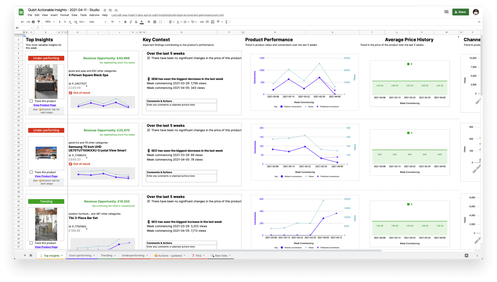Screen dimensions: 497x282
Task: Click the Redo arrow in toolbar
Action: (28, 22)
